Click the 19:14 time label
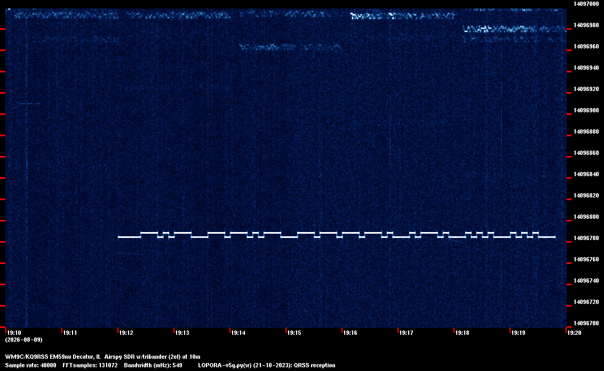This screenshot has height=371, width=604. 238,333
